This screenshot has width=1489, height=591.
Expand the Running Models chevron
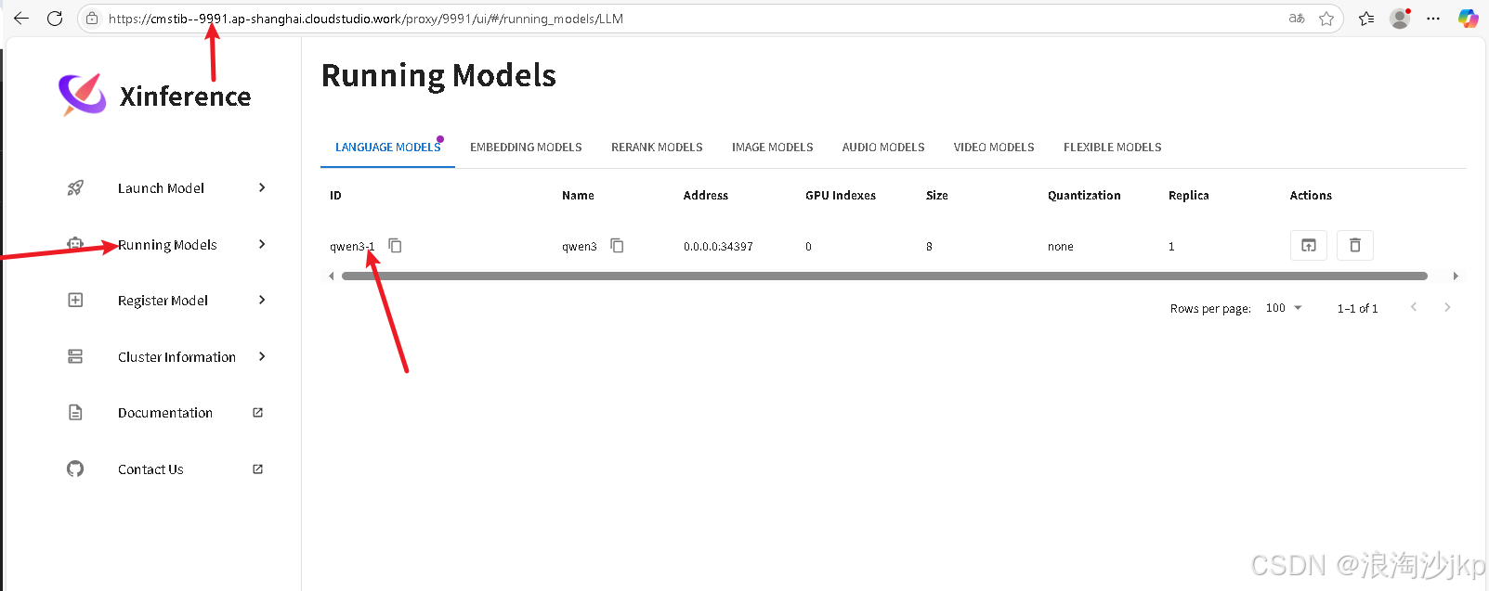point(262,244)
